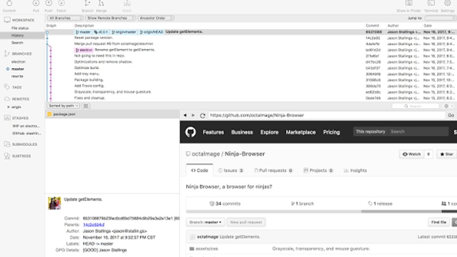Open the Projects tab on GitHub
Screen dimensions: 457x257
point(318,171)
